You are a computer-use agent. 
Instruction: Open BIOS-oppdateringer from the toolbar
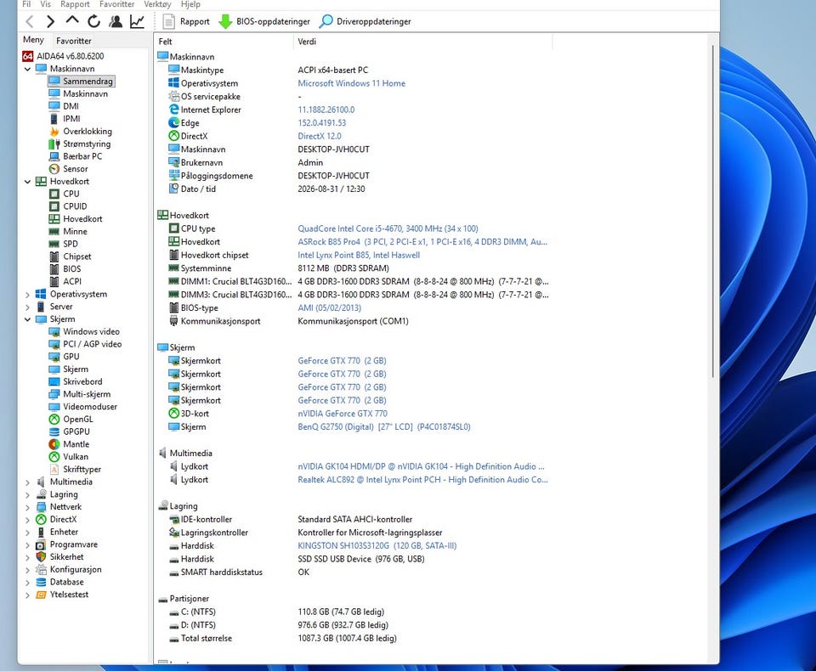click(x=264, y=21)
